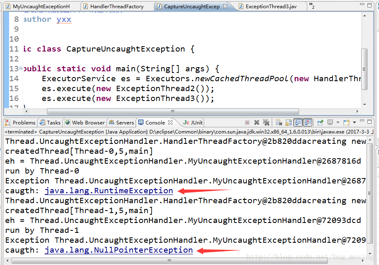379x265 pixels.
Task: Open the Tasks view tab
Action: point(50,123)
